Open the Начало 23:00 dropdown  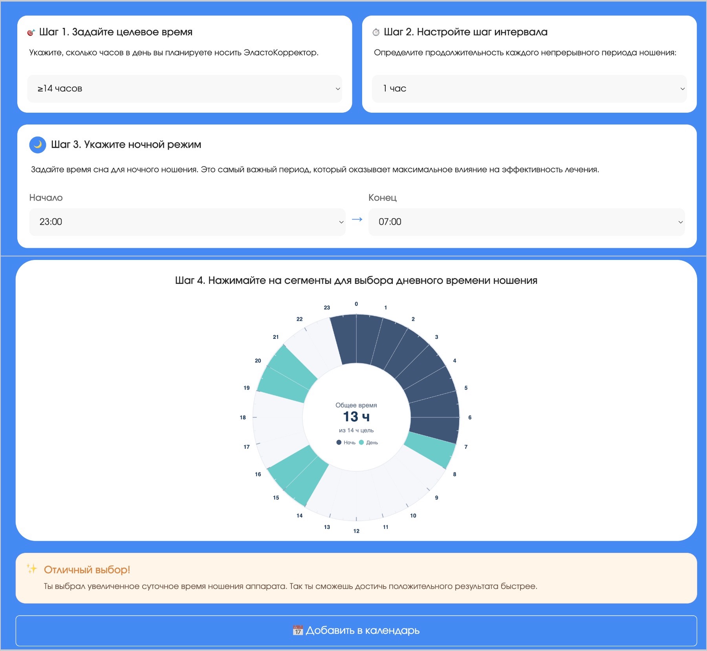click(x=187, y=222)
